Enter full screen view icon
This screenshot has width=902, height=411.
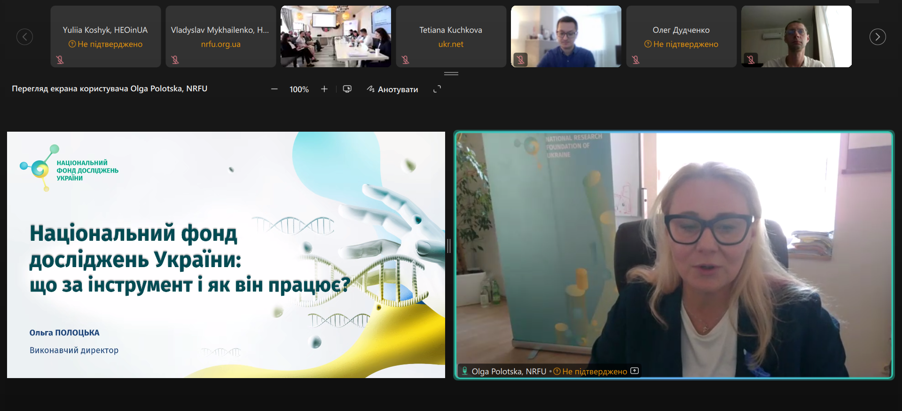pos(437,89)
